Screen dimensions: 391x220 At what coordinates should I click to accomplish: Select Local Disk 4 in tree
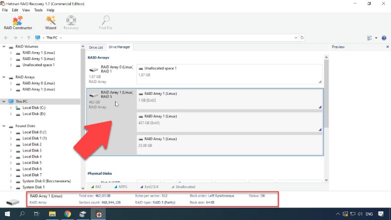tap(32, 156)
